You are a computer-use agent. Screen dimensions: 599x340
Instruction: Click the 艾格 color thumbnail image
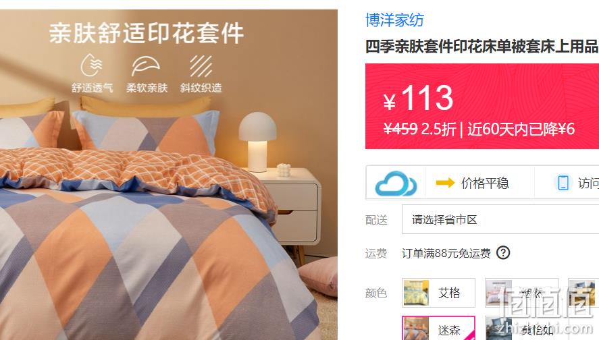pyautogui.click(x=416, y=293)
